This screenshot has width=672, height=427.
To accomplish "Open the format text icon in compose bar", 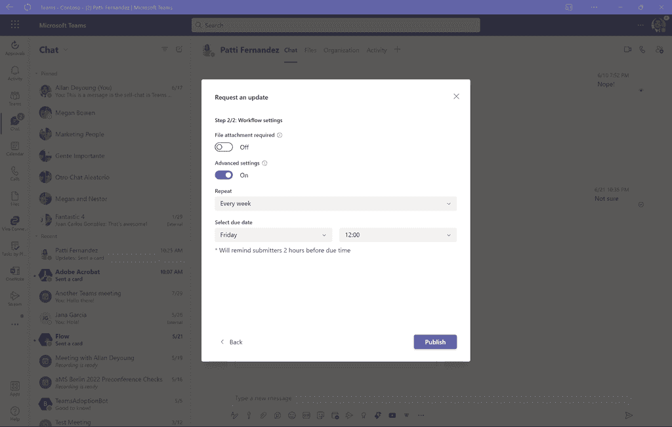I will pos(234,415).
